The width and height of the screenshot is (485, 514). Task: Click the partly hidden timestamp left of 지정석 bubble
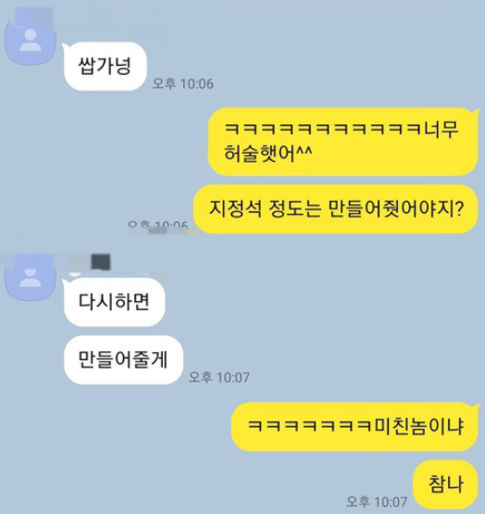pyautogui.click(x=158, y=225)
